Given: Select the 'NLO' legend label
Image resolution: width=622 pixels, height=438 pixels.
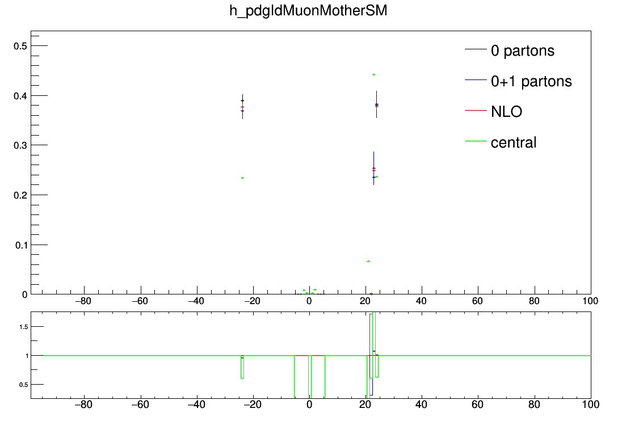Looking at the screenshot, I should 507,112.
